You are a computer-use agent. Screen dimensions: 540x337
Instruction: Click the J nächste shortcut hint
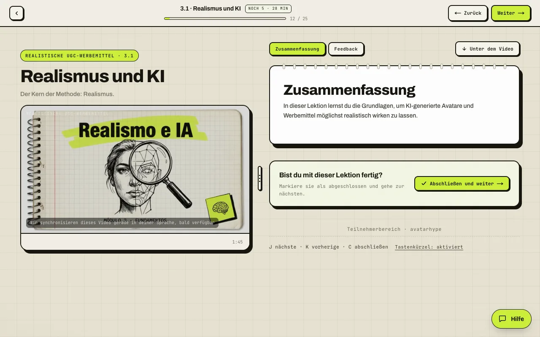tap(283, 247)
